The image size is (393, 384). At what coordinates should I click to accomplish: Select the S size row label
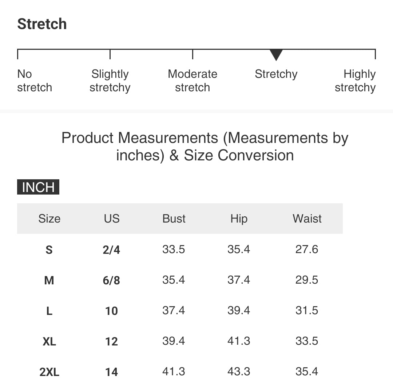[x=49, y=250]
